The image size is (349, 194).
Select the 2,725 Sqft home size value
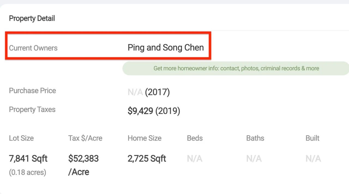coord(147,159)
